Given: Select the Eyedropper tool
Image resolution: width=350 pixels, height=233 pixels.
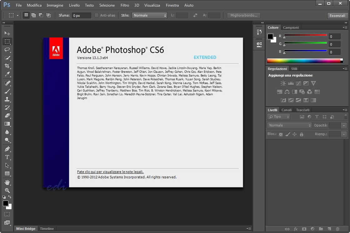Looking at the screenshot, I should point(7,74).
